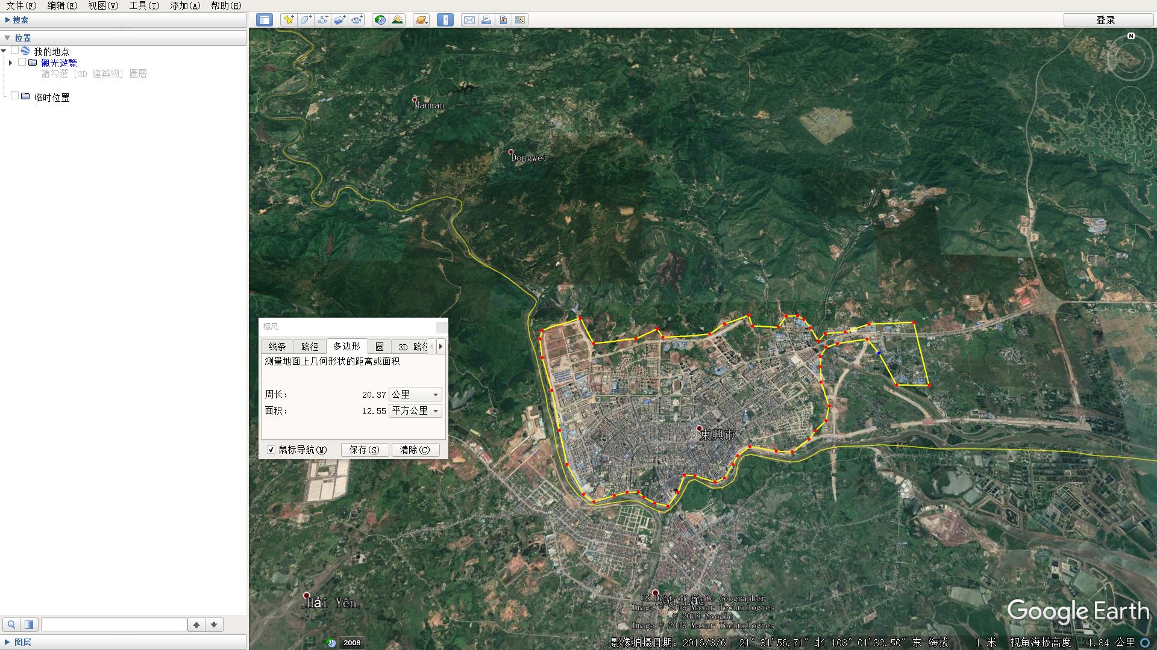
Task: Click the Add Image Overlay icon
Action: click(339, 20)
